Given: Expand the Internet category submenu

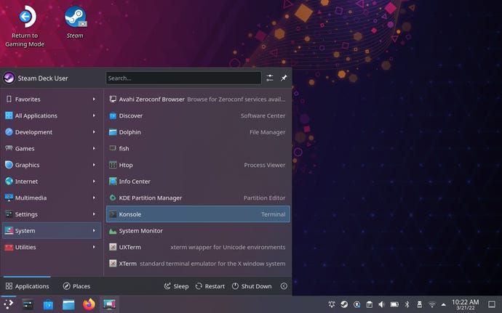Looking at the screenshot, I should click(50, 182).
